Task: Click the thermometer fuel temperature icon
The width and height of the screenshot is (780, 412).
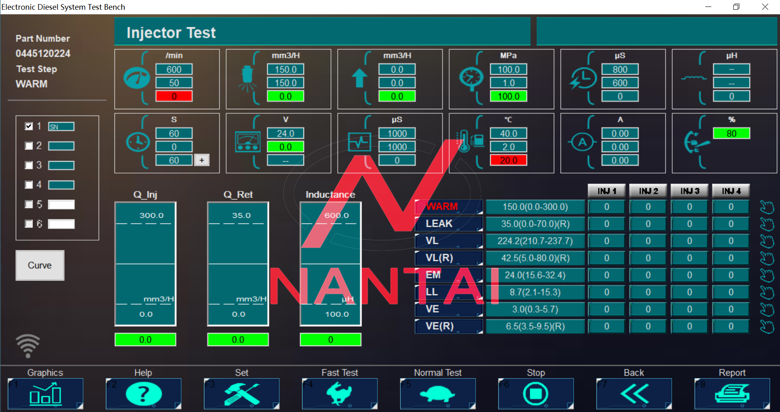Action: [x=470, y=141]
